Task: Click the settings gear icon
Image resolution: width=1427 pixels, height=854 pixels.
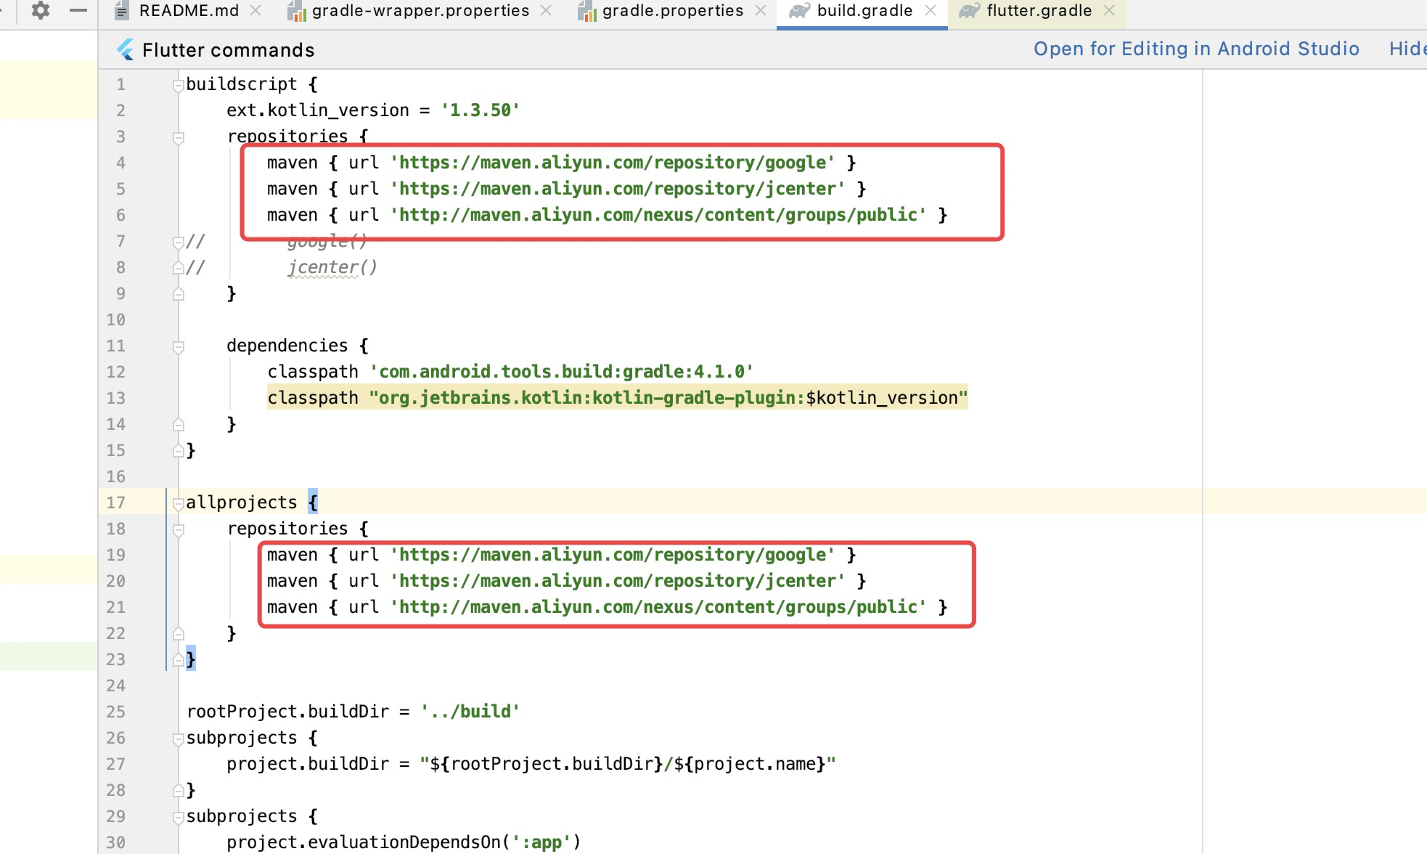Action: tap(41, 10)
